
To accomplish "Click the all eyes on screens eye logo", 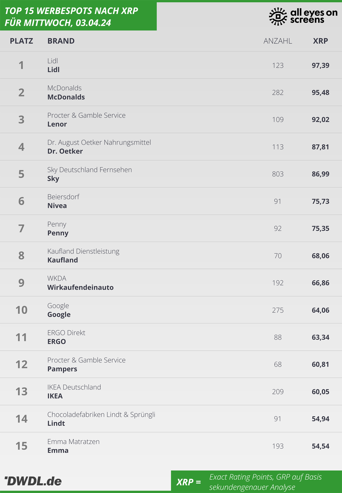I will coord(278,17).
